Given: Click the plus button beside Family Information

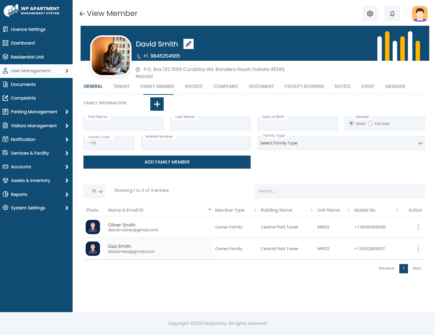Looking at the screenshot, I should (x=157, y=104).
